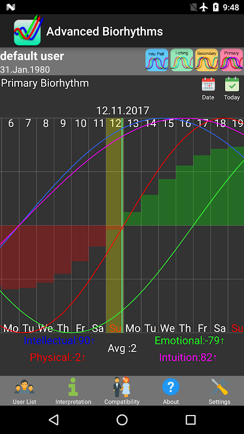Open the User List
Screen dimensions: 244x434
click(x=24, y=391)
